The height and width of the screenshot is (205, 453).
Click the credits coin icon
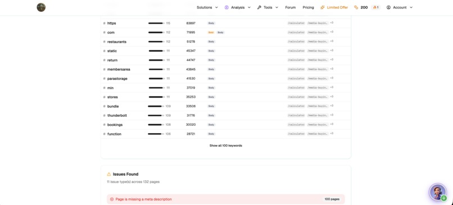coord(356,7)
